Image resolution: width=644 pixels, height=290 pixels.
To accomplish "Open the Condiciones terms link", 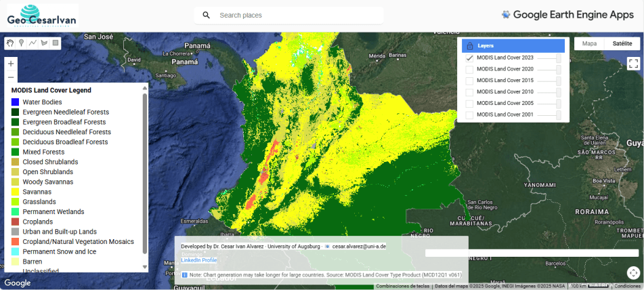I will 627,286.
